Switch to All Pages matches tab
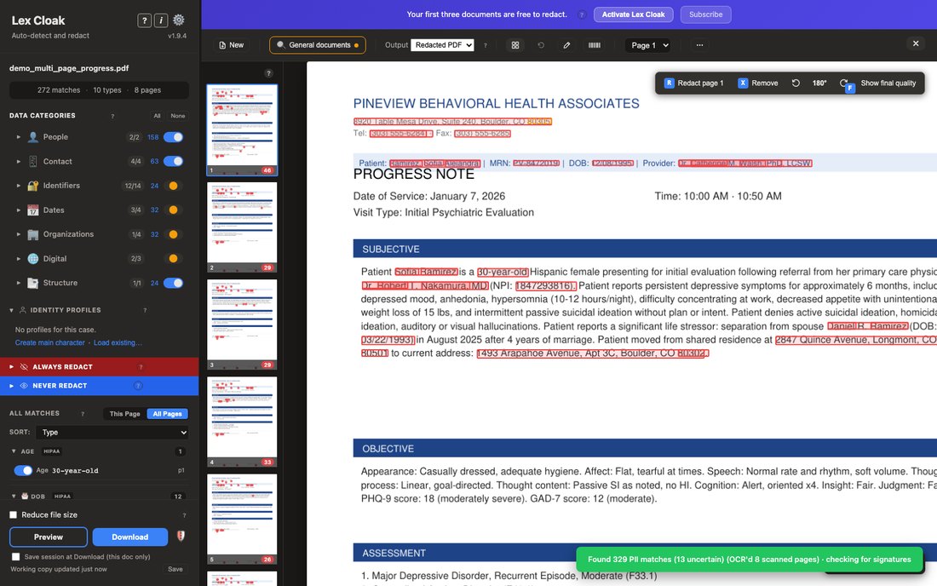 tap(167, 414)
